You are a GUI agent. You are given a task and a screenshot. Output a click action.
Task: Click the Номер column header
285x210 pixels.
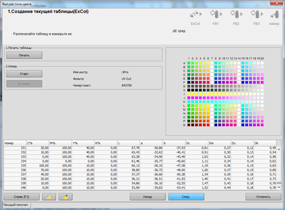click(x=15, y=143)
